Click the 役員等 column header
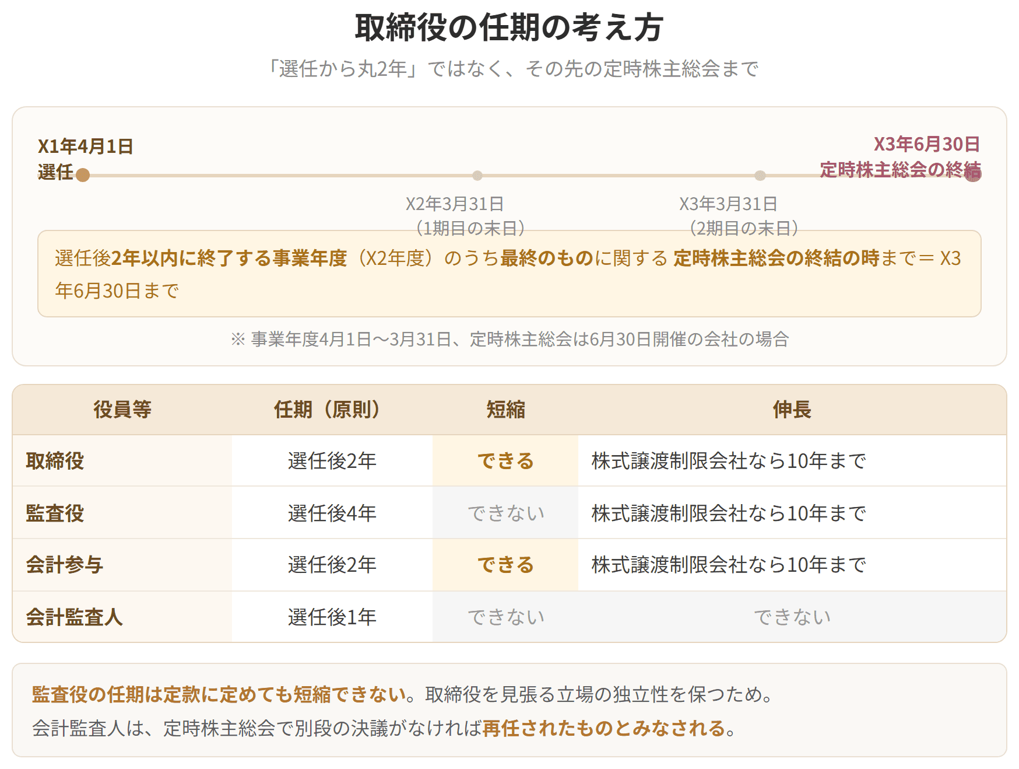 point(122,410)
